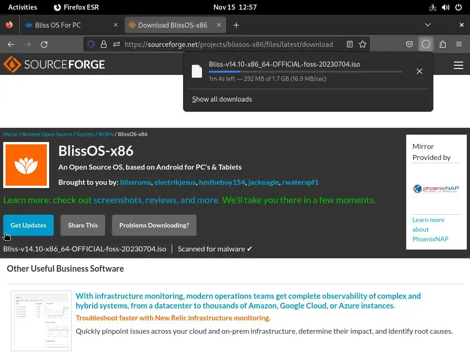Open rwaterspf1 contributor link

300,182
